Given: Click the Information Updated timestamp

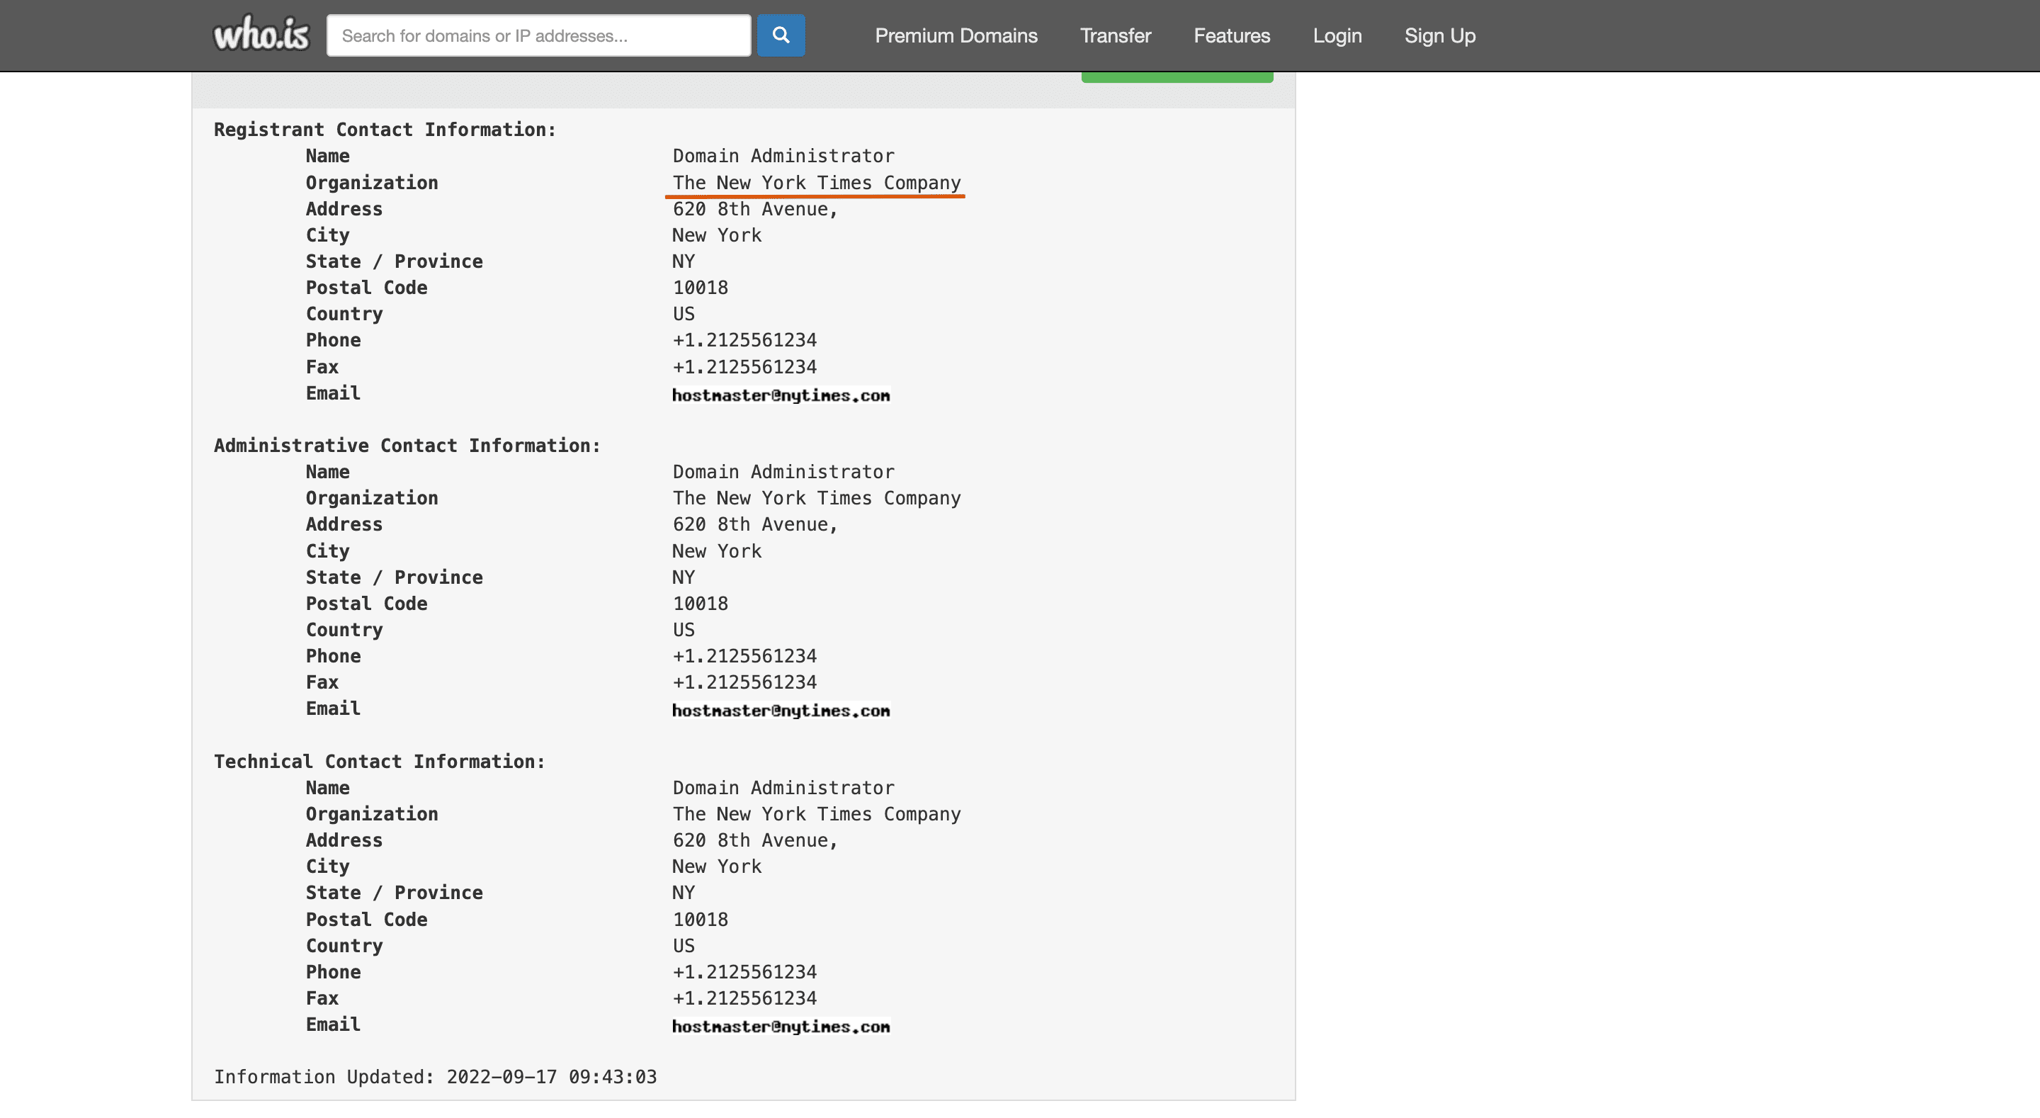Looking at the screenshot, I should tap(435, 1077).
